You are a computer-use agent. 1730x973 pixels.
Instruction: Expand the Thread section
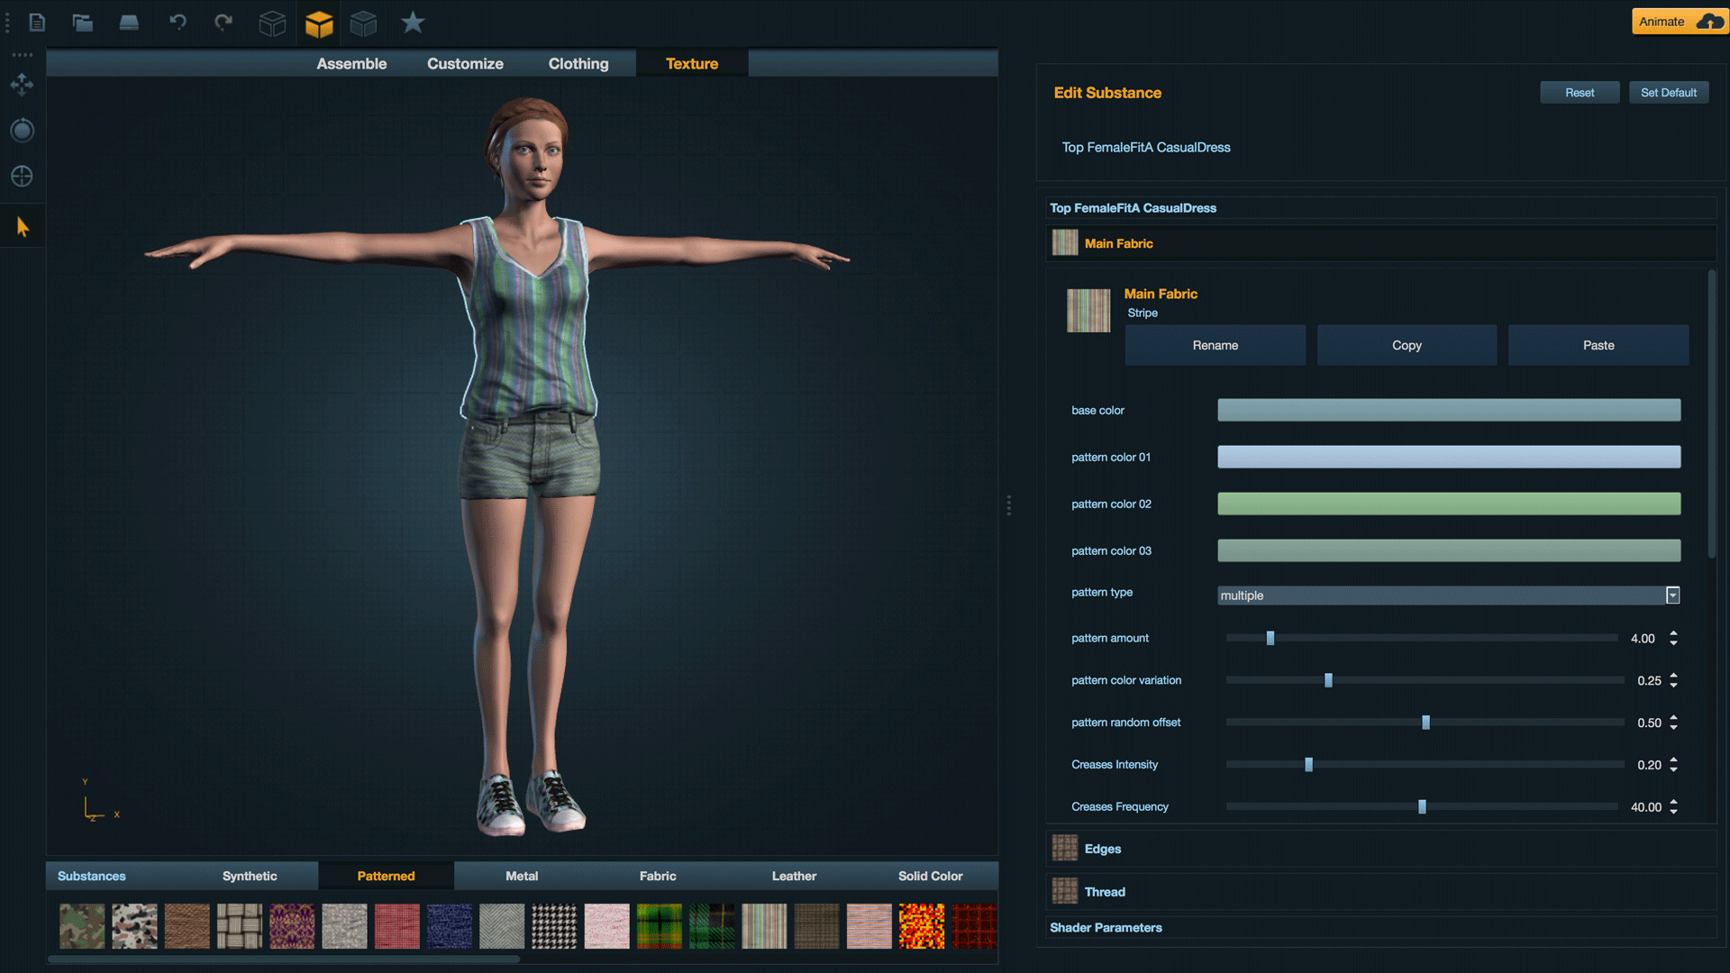pos(1103,891)
